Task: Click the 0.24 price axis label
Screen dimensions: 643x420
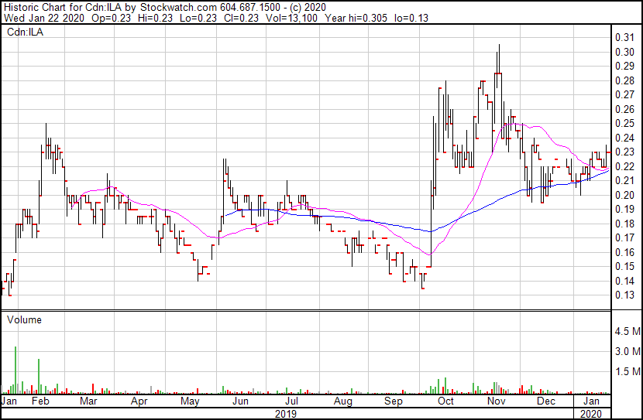Action: [624, 138]
